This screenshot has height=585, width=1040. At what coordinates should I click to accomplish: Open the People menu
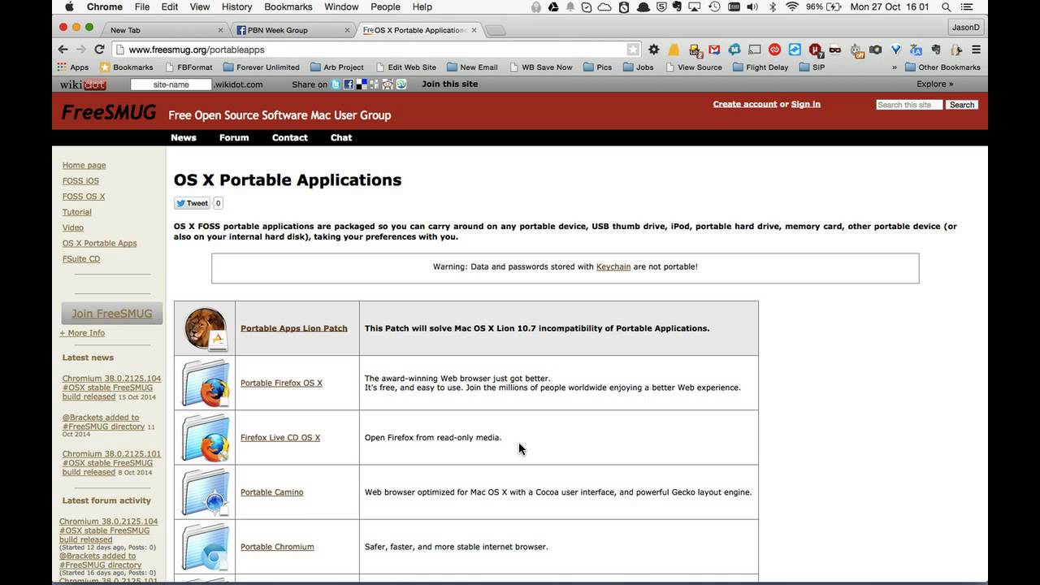coord(385,6)
